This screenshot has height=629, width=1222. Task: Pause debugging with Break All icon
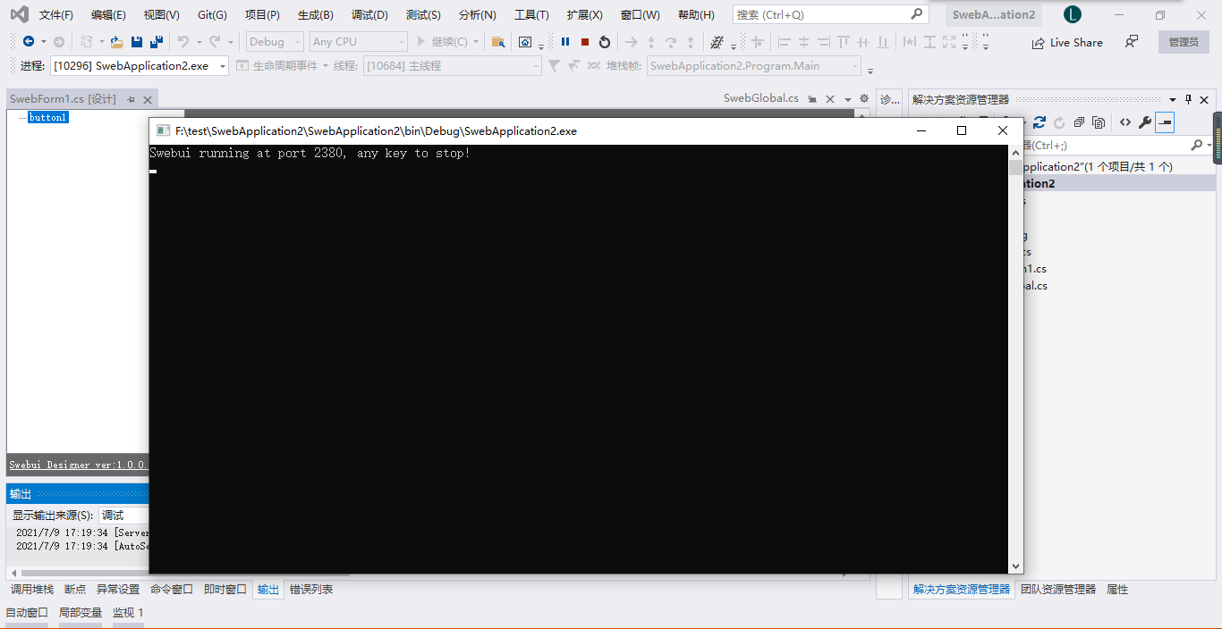click(565, 42)
